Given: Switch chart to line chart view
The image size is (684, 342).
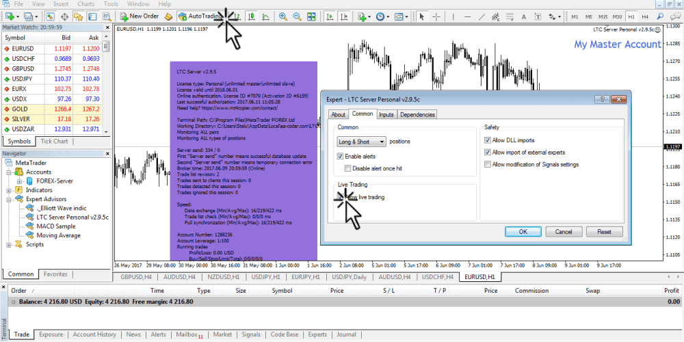Looking at the screenshot, I should point(265,16).
